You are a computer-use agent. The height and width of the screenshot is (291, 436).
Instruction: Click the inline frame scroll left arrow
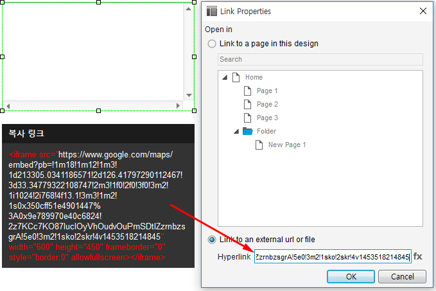tap(8, 106)
